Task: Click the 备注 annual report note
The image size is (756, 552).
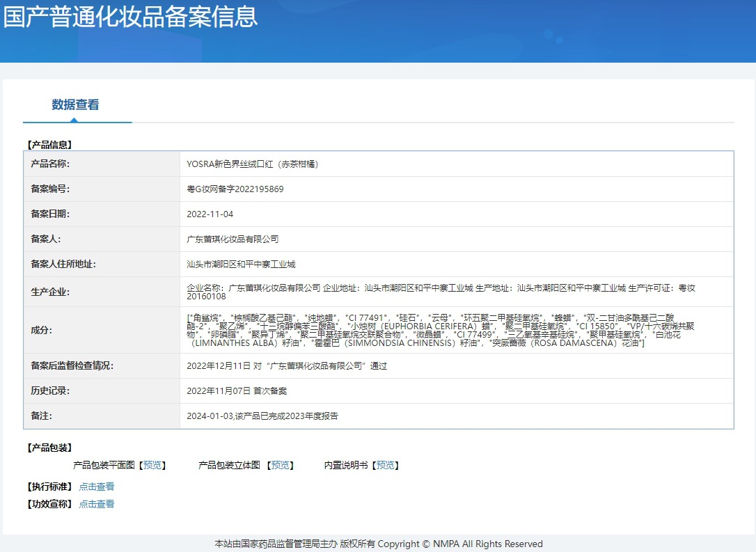Action: (x=262, y=416)
